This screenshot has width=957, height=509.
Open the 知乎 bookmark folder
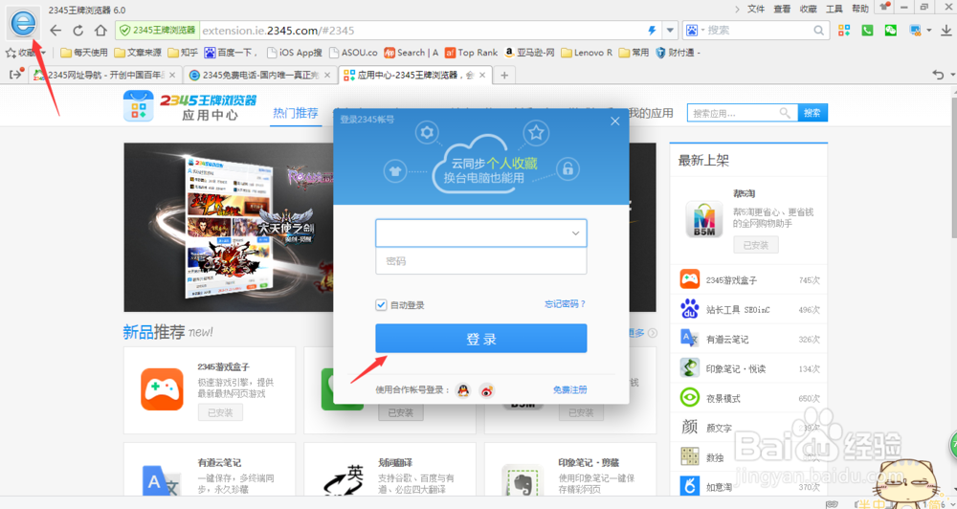point(183,53)
